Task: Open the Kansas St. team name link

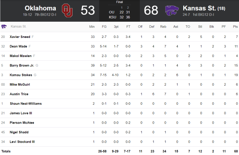Action: (199, 8)
